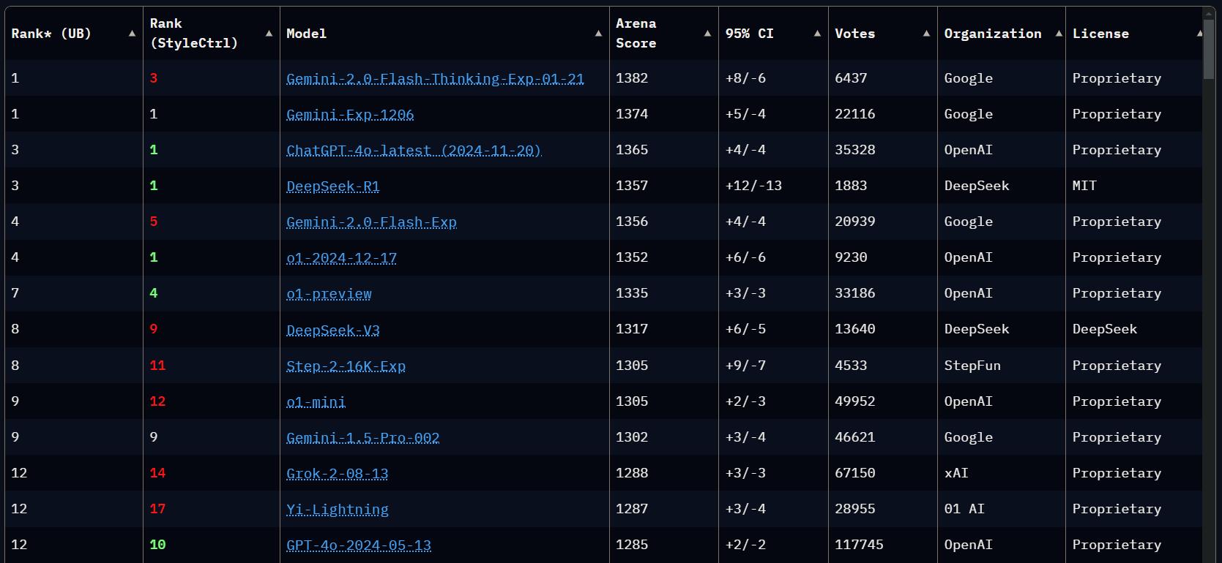The width and height of the screenshot is (1222, 563).
Task: Open Gemini-2.0-Flash-Thinking-Exp-01-21 model link
Action: [x=435, y=79]
